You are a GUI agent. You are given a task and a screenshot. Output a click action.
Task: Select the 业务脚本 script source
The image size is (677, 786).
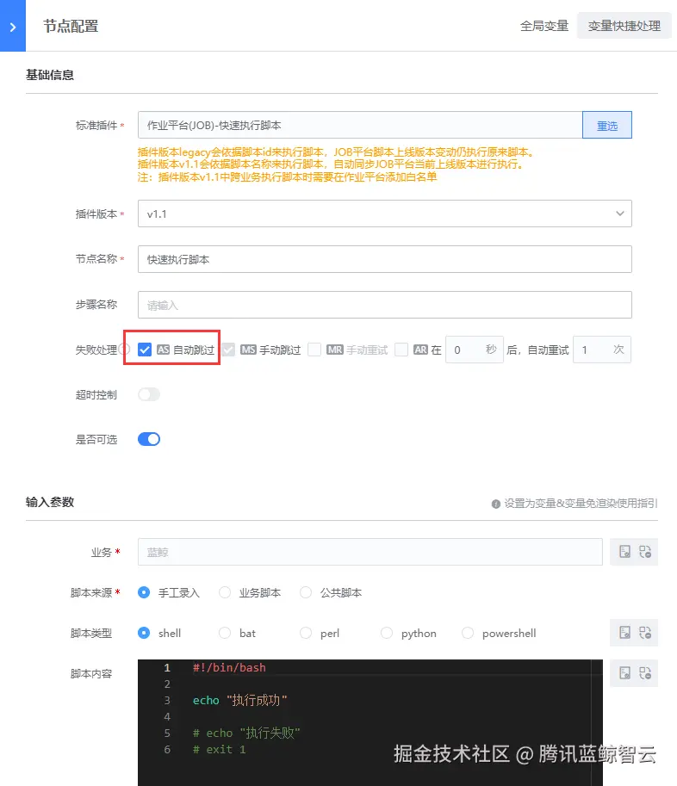point(225,592)
